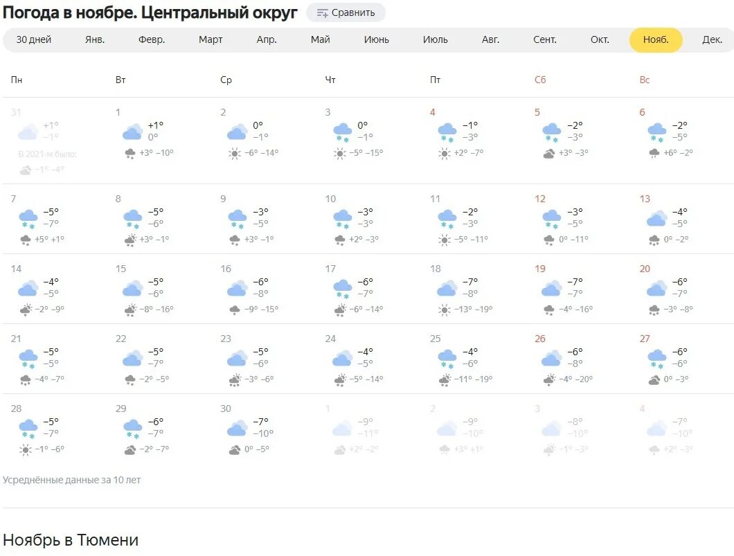Open the Дек. month tab

712,39
